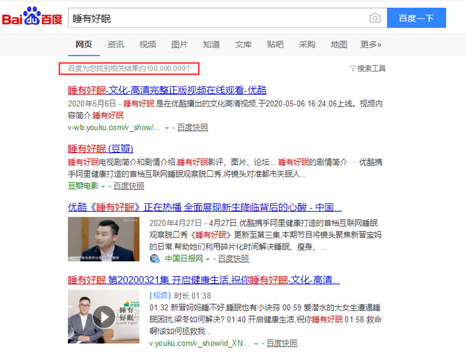
Task: Click the date text 2020年4月27日
Action: (175, 223)
